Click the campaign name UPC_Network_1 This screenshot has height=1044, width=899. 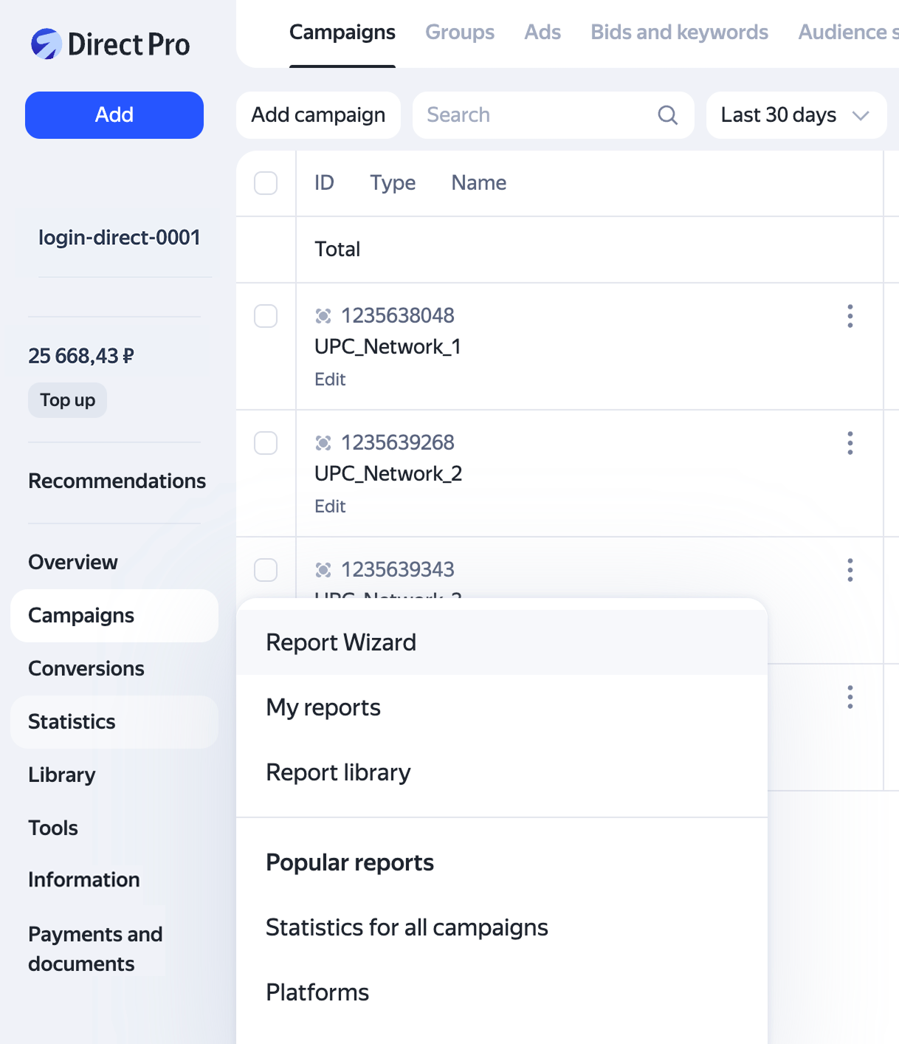387,347
